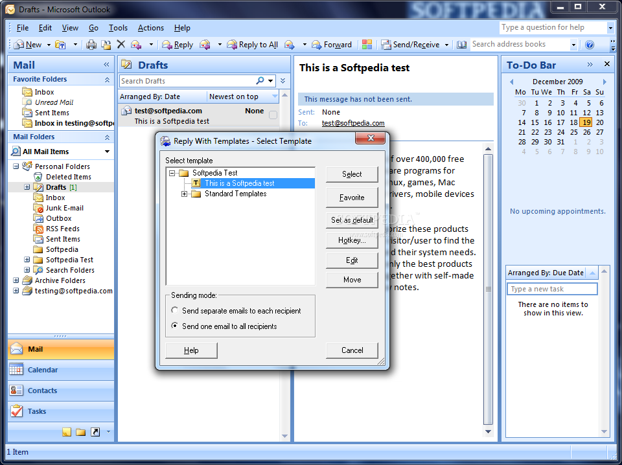Click the Move to Folder icon
Viewport: 622px width, 465px height.
pyautogui.click(x=106, y=45)
